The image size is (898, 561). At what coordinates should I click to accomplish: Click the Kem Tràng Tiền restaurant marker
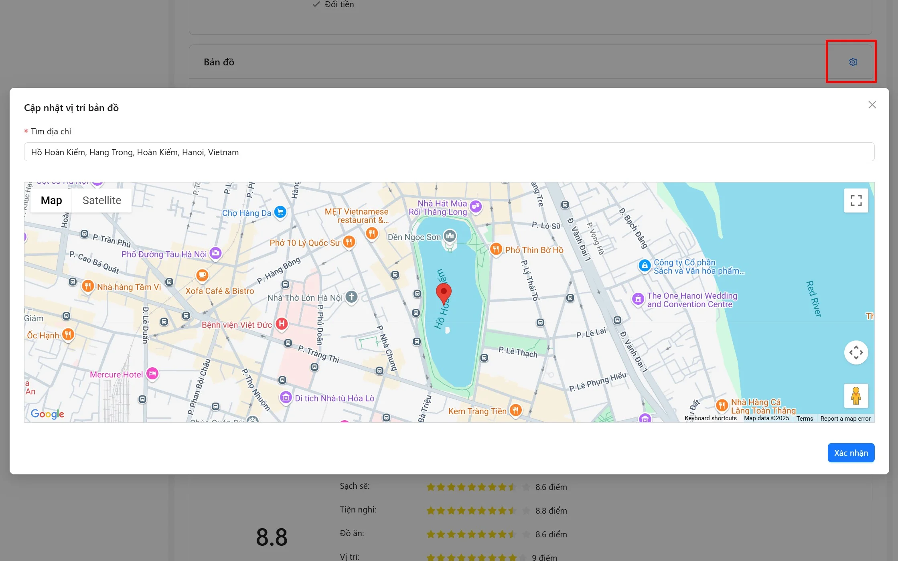tap(516, 410)
